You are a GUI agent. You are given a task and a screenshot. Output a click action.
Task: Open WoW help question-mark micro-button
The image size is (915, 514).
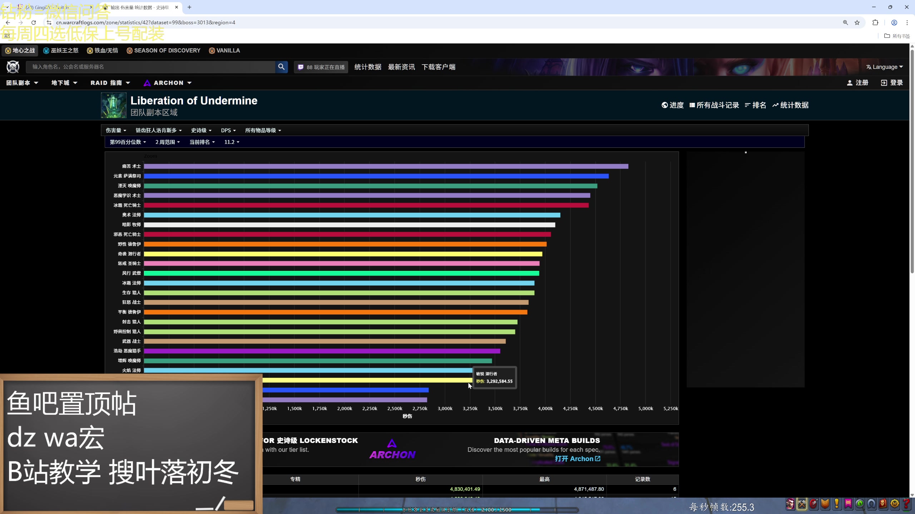[906, 504]
